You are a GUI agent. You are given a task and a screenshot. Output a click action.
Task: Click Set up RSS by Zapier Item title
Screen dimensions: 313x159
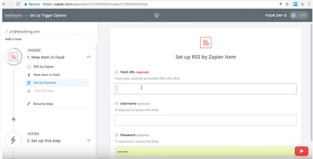[x=206, y=57]
